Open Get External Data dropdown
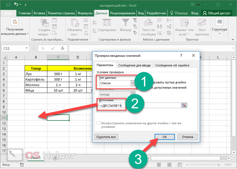237x169 pixels. click(15, 27)
